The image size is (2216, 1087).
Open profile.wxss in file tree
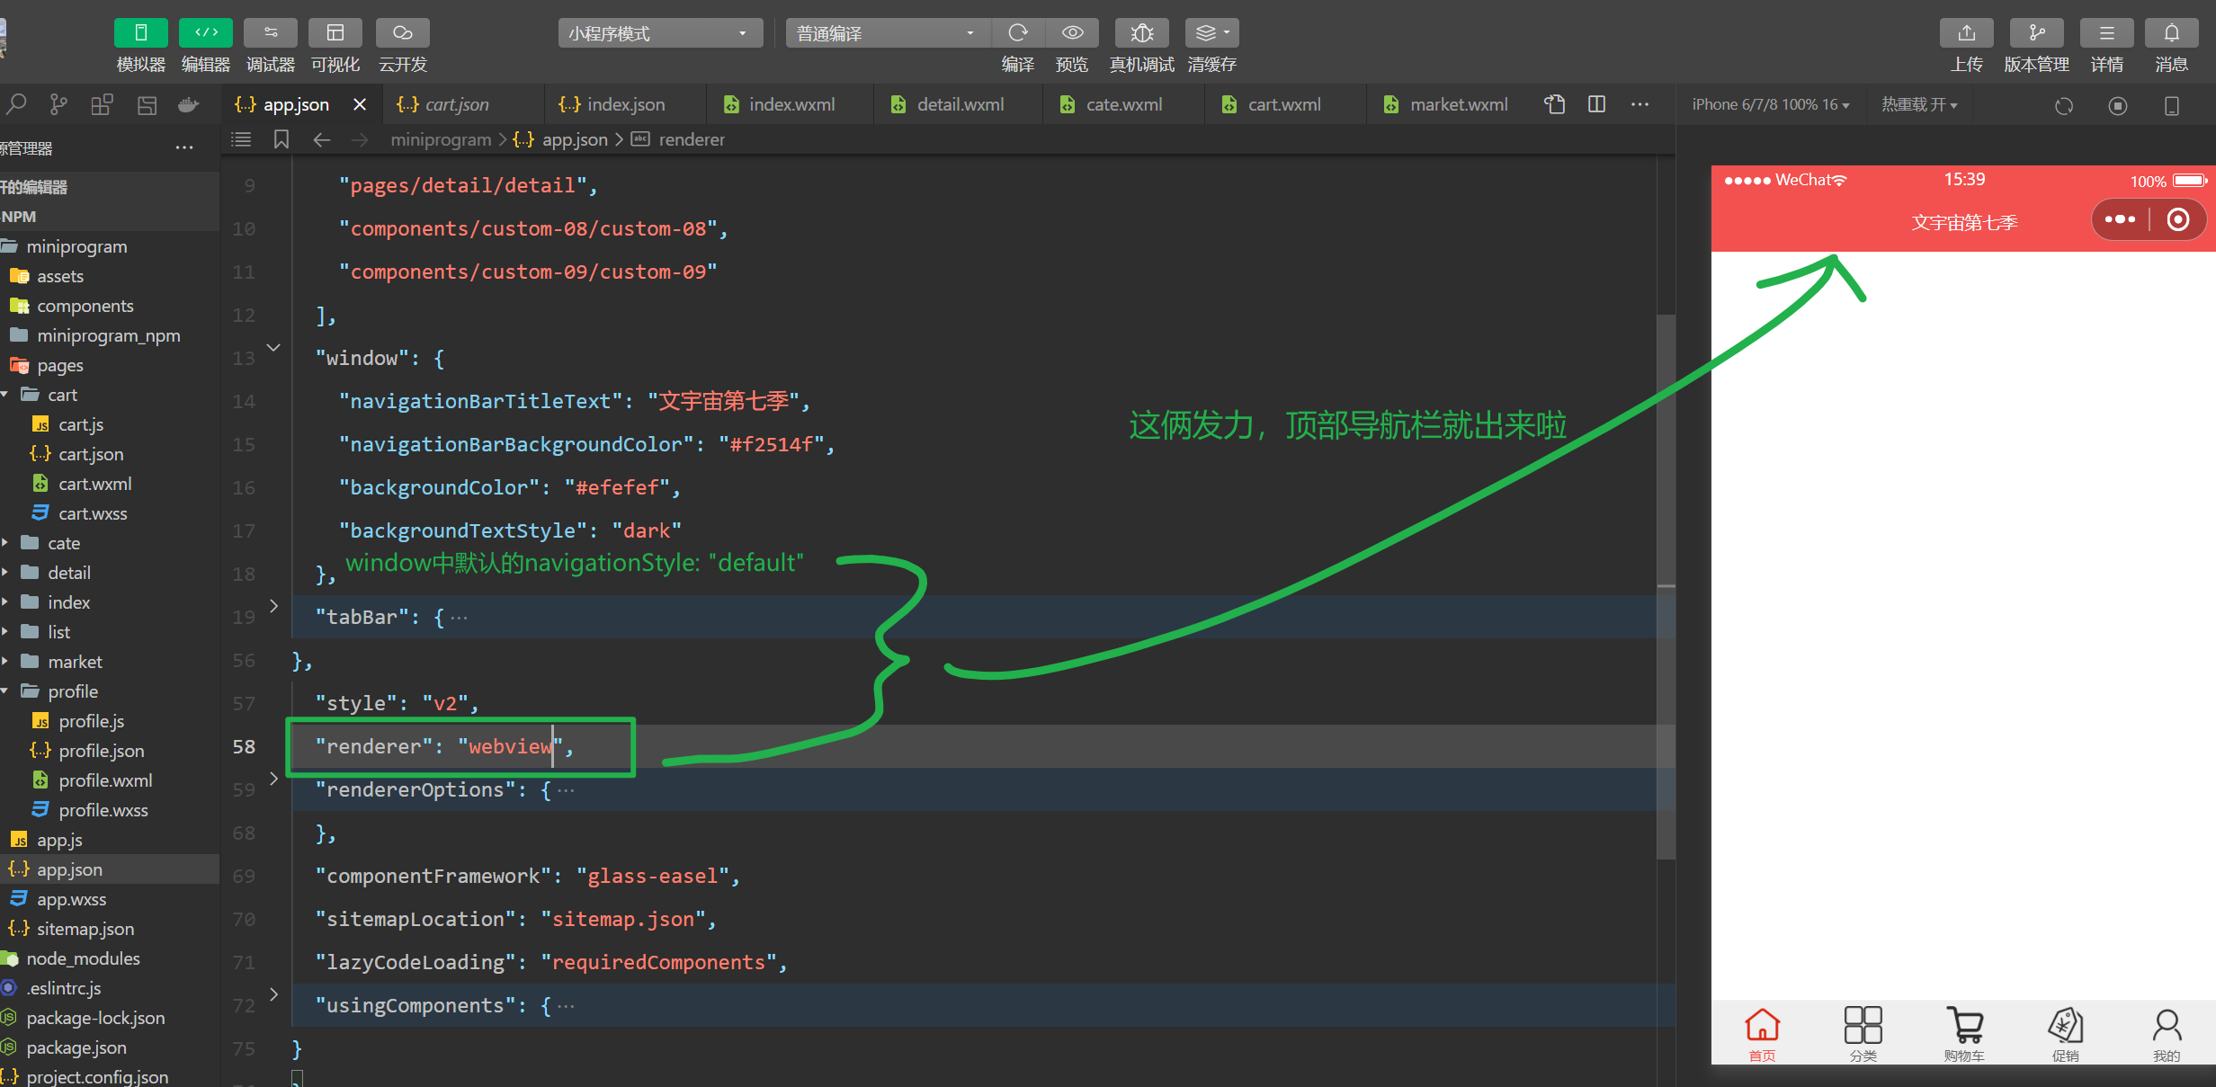tap(103, 810)
